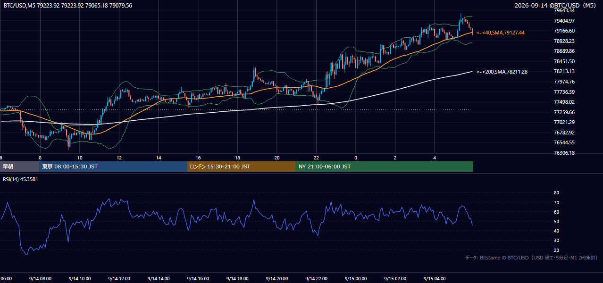
Task: Click the ロンドン 15:30-21:00 JST session bar
Action: click(242, 166)
